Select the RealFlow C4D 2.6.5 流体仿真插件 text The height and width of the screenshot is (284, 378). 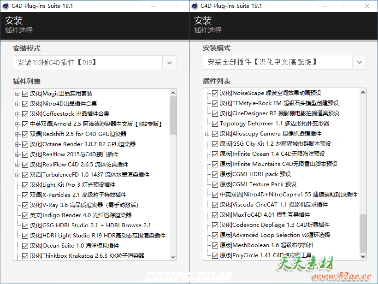click(x=79, y=165)
